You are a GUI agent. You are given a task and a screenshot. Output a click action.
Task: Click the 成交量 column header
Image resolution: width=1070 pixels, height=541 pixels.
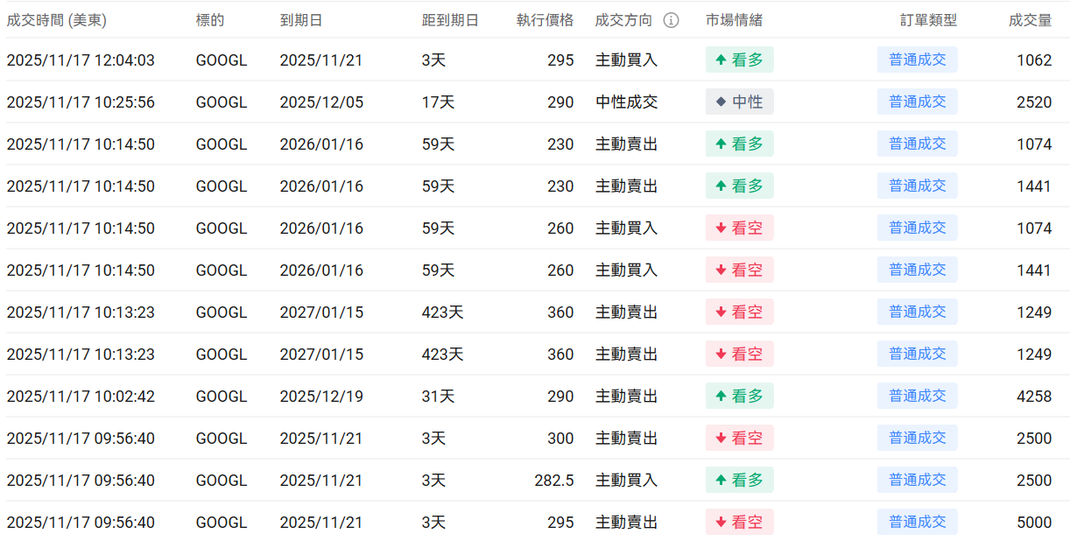click(1030, 20)
